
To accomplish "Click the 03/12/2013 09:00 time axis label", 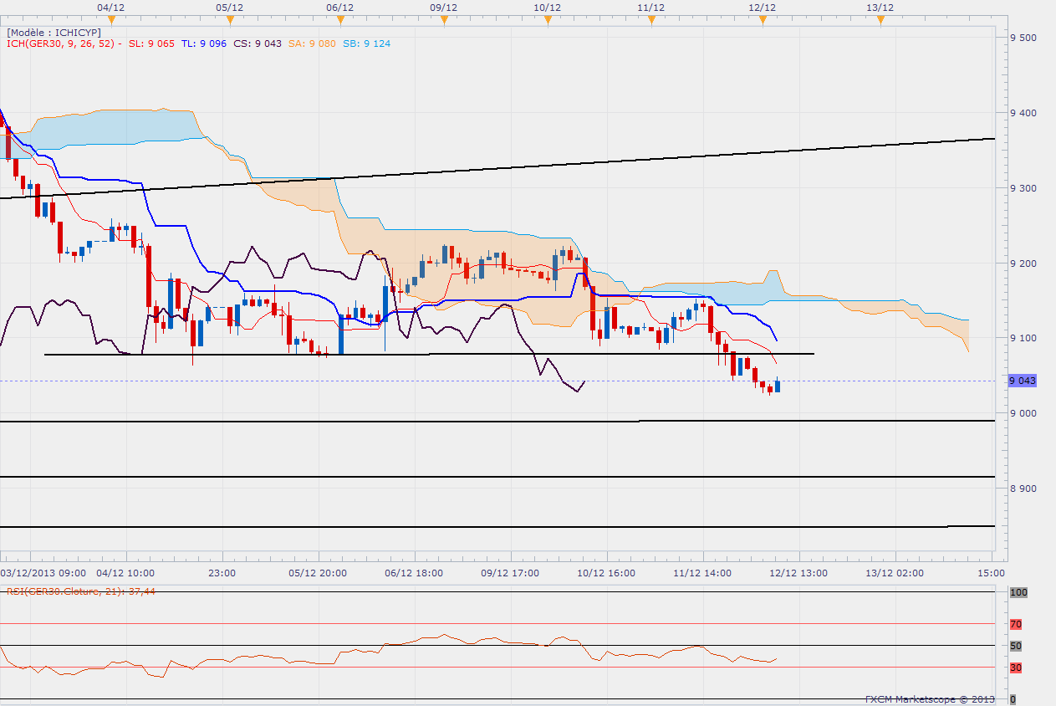I will coord(43,573).
